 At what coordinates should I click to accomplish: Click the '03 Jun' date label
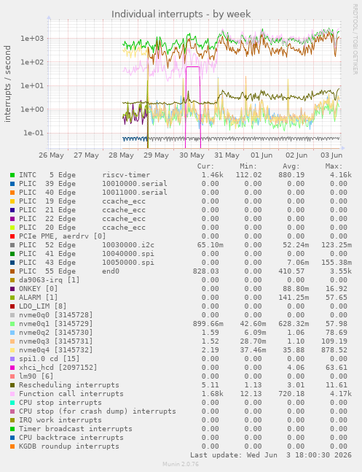coord(331,155)
